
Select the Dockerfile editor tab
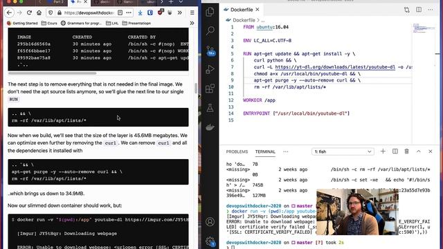[241, 10]
